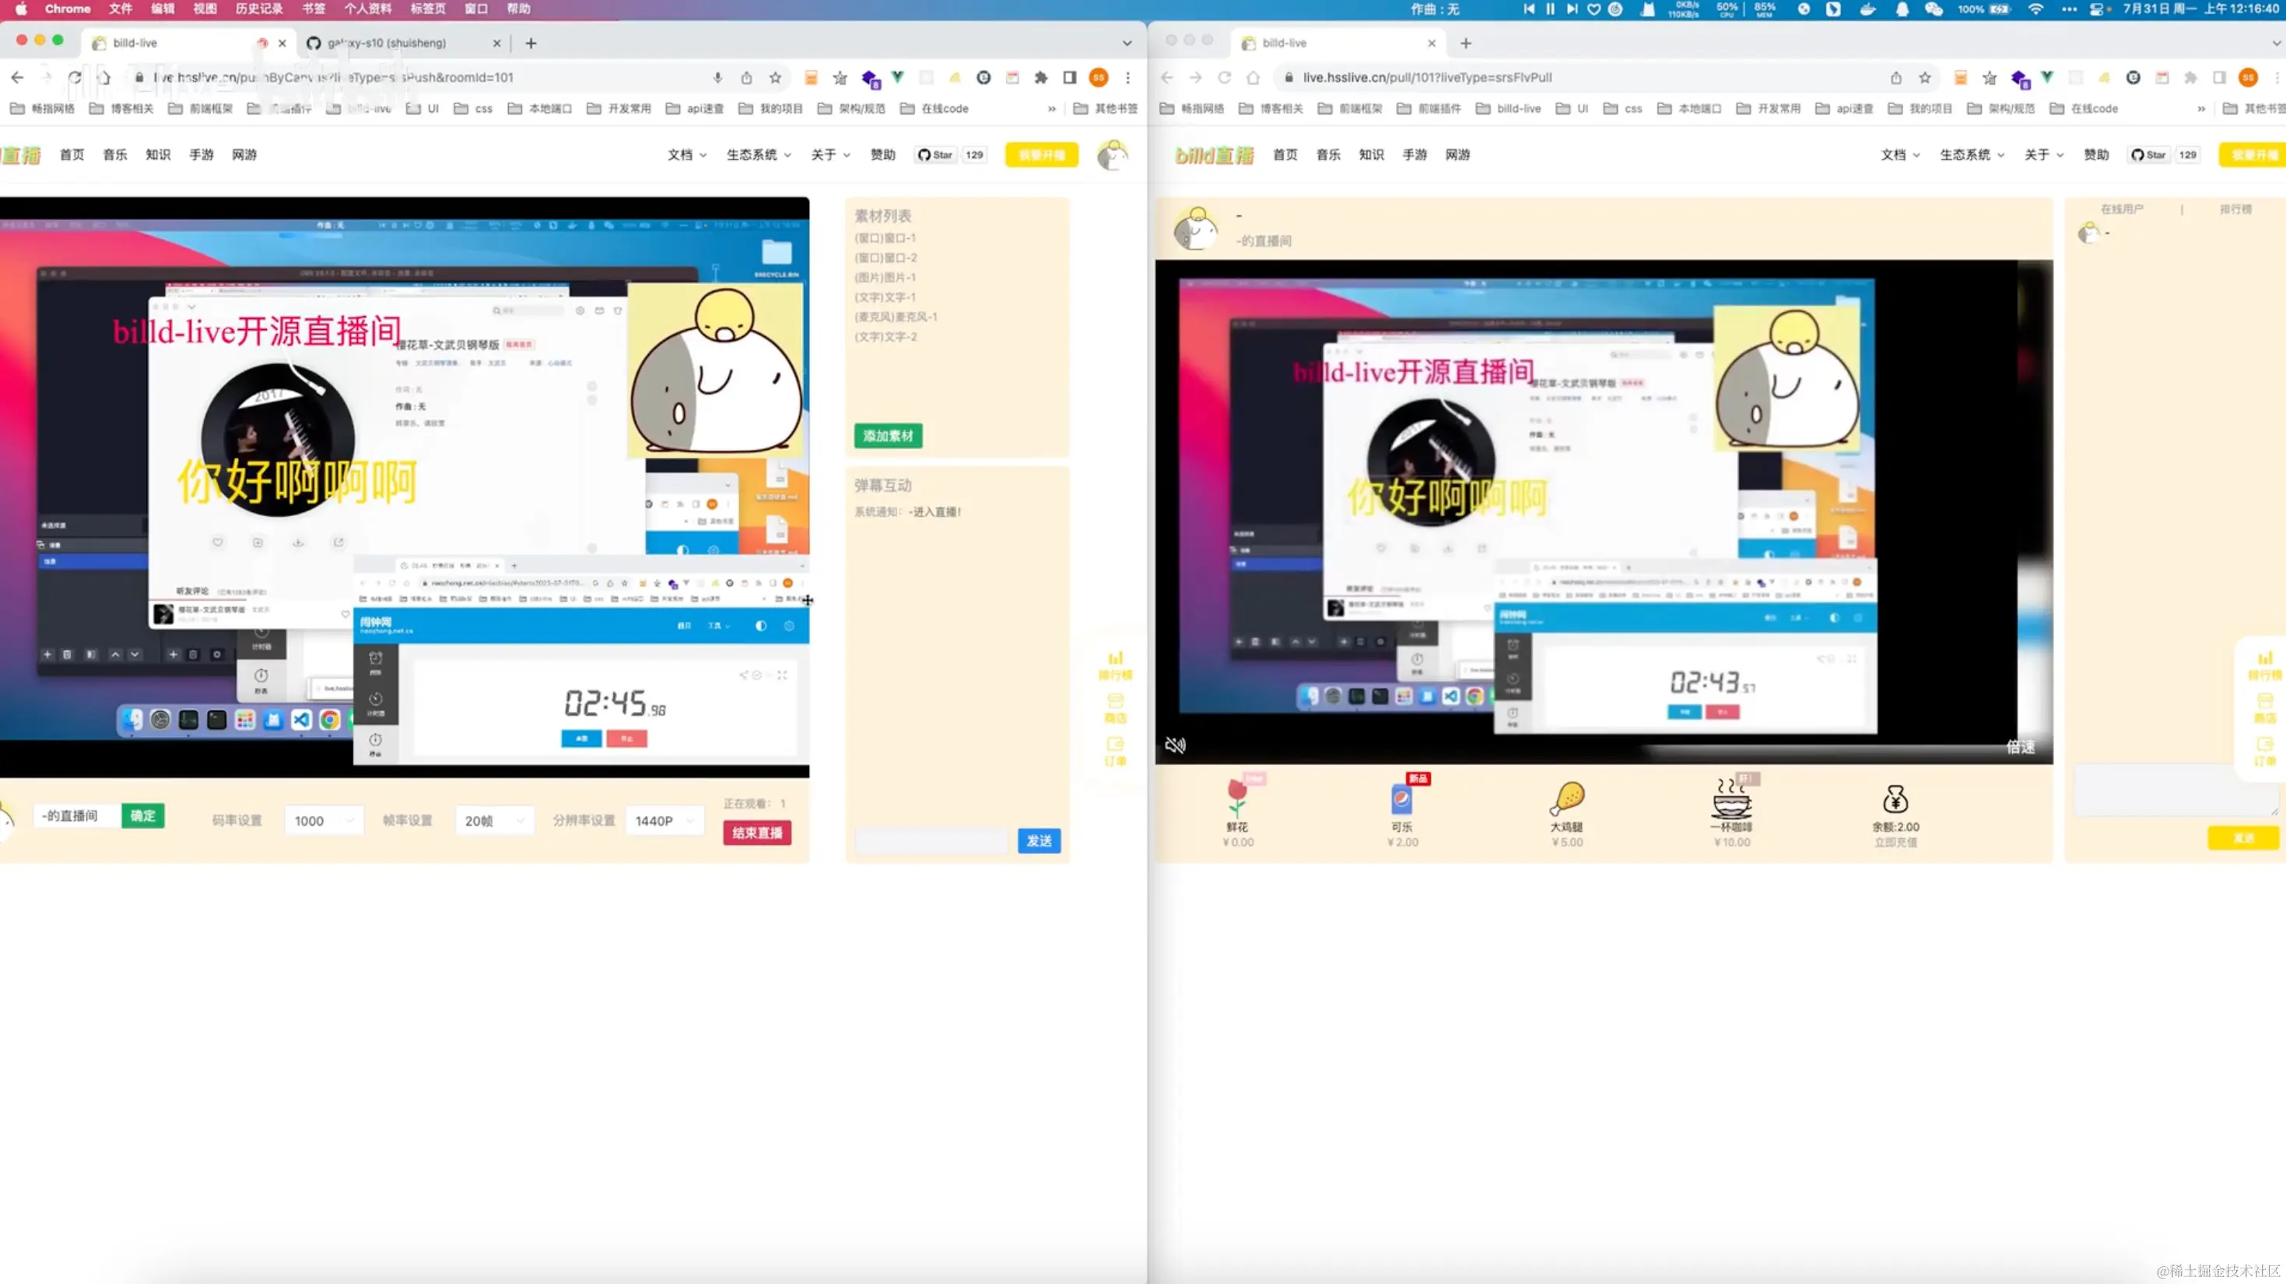Open 网游 in right window nav
The image size is (2286, 1284).
point(1457,154)
